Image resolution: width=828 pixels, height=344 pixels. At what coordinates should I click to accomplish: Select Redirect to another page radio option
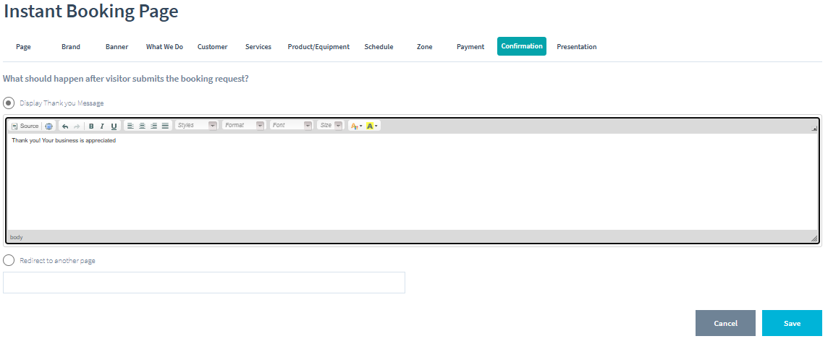[9, 260]
